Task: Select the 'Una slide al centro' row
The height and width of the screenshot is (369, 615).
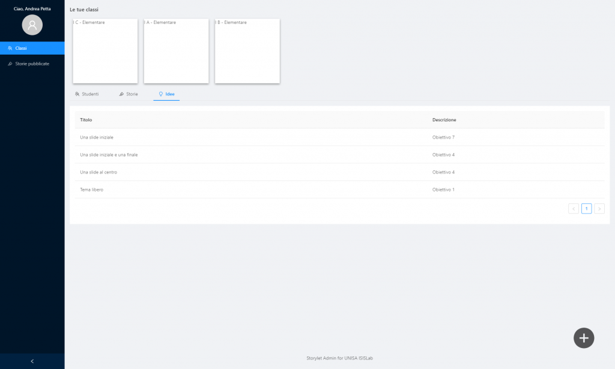Action: point(98,172)
